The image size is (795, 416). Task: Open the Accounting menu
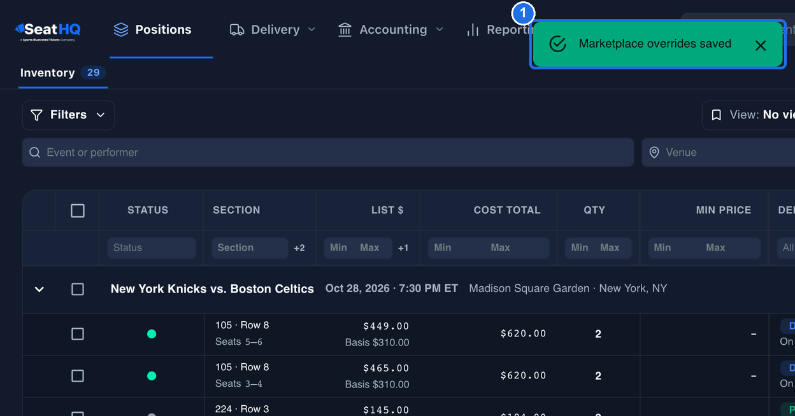coord(391,30)
